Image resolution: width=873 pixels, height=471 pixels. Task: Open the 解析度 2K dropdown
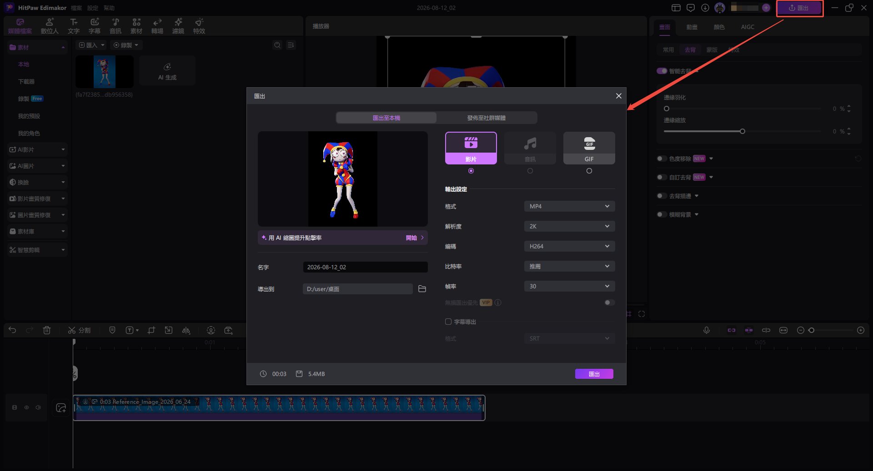click(569, 226)
